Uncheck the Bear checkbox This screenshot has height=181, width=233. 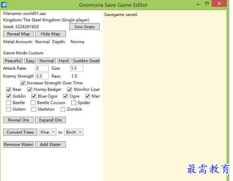pos(8,89)
